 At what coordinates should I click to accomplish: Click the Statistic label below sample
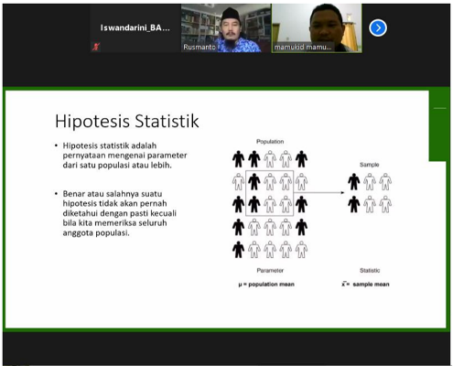[x=370, y=270]
